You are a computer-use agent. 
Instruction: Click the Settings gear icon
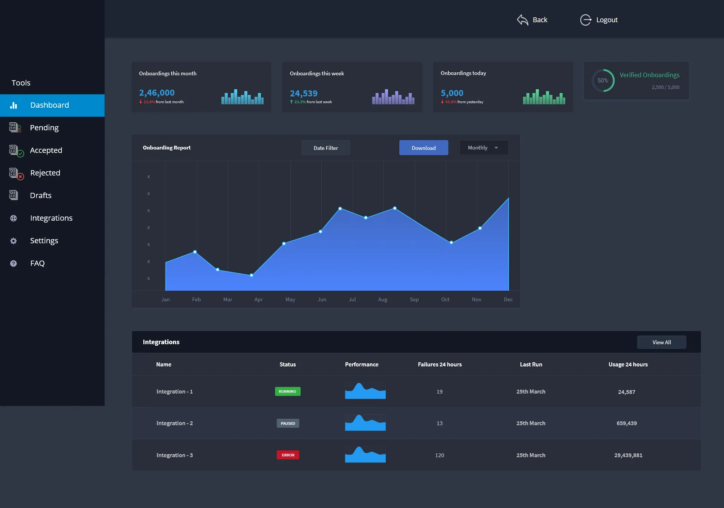coord(14,241)
